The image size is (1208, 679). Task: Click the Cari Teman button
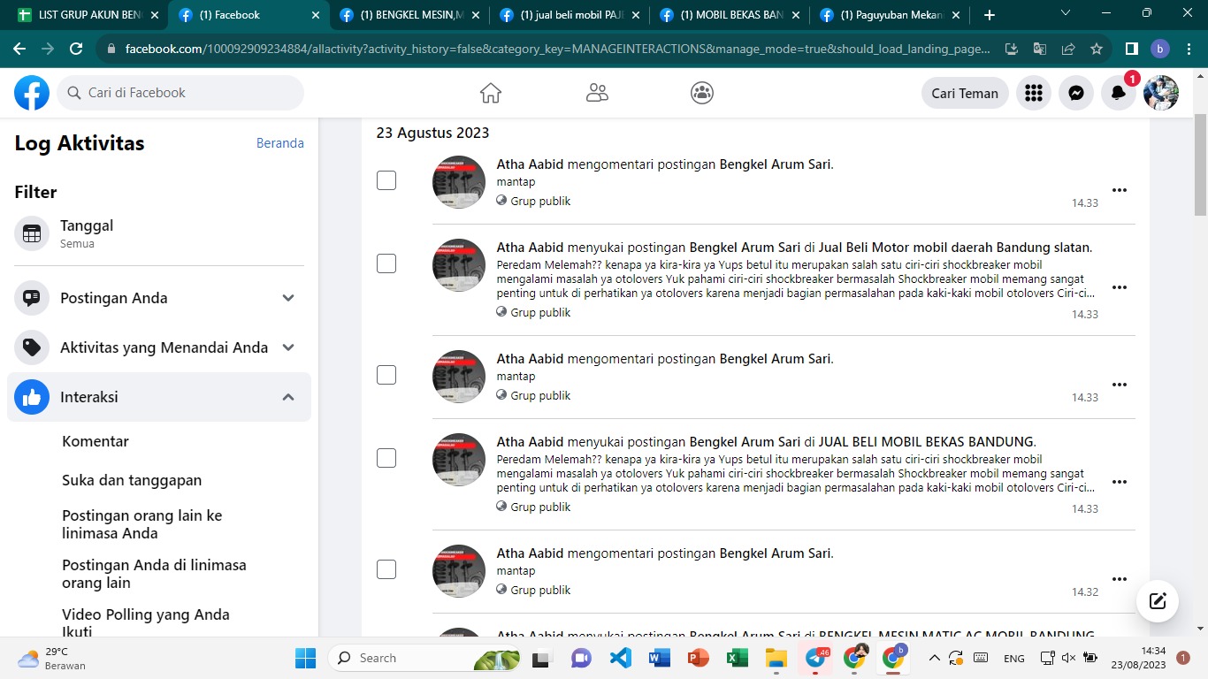coord(965,93)
